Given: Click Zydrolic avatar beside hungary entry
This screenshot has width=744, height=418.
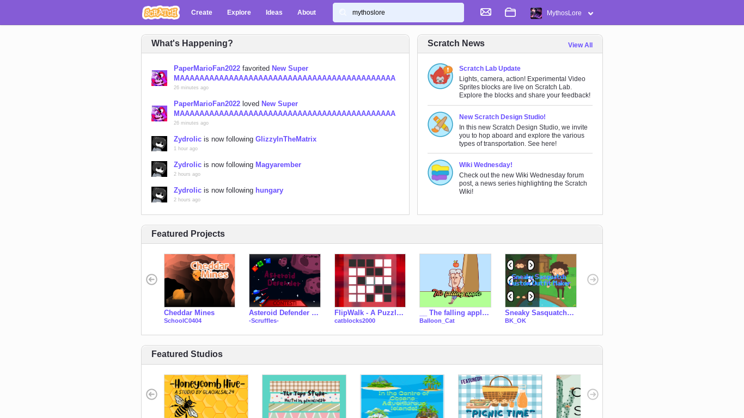Looking at the screenshot, I should (159, 195).
